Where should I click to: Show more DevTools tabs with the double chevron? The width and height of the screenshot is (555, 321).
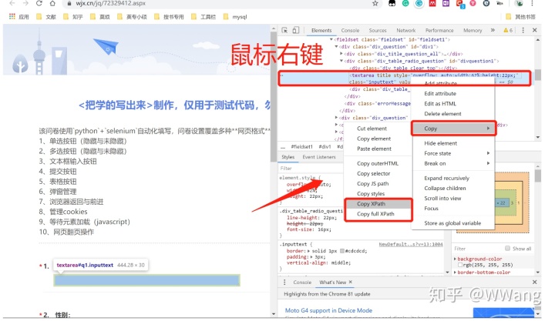(x=493, y=30)
